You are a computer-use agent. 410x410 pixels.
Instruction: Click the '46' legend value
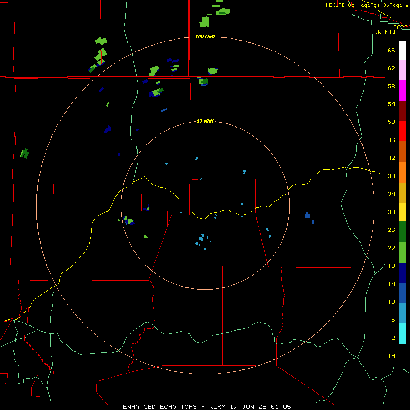391,140
